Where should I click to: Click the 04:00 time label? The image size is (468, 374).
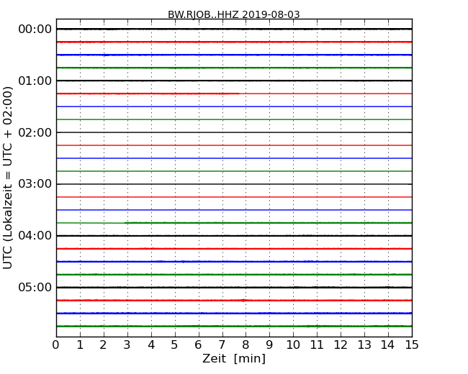click(35, 236)
